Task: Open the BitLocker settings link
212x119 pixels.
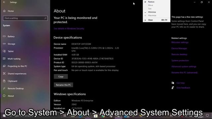Action: 180,42
